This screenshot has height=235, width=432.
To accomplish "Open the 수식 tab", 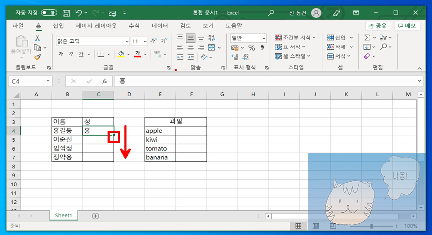I will [134, 26].
